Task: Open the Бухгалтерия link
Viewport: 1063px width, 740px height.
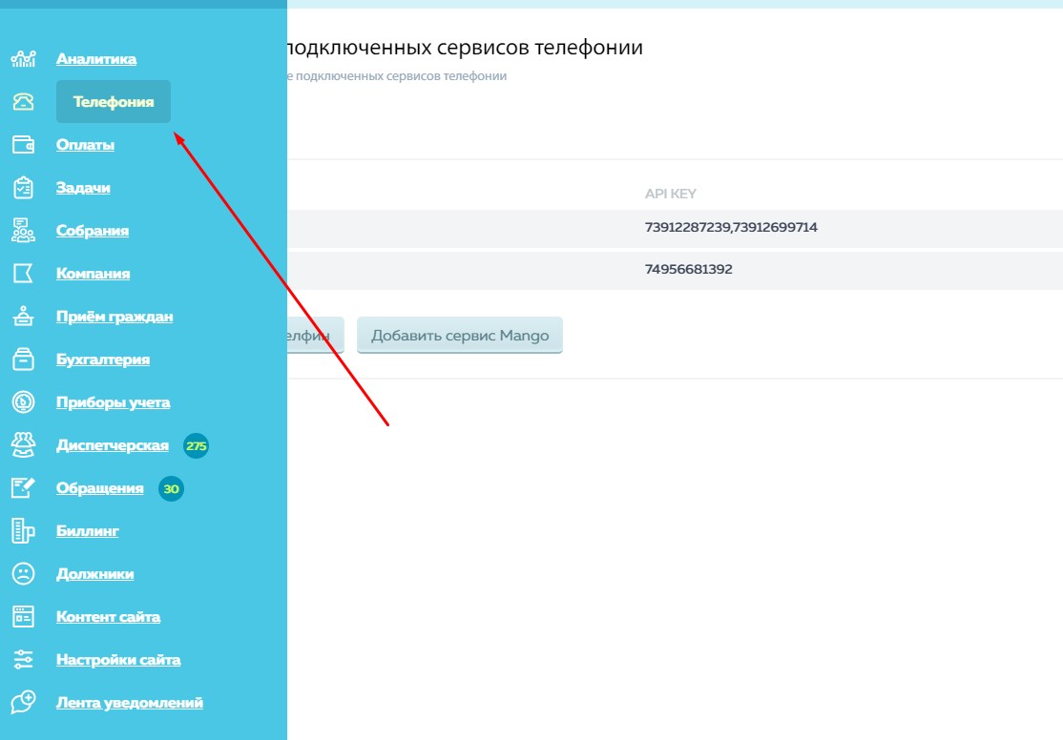Action: point(103,360)
